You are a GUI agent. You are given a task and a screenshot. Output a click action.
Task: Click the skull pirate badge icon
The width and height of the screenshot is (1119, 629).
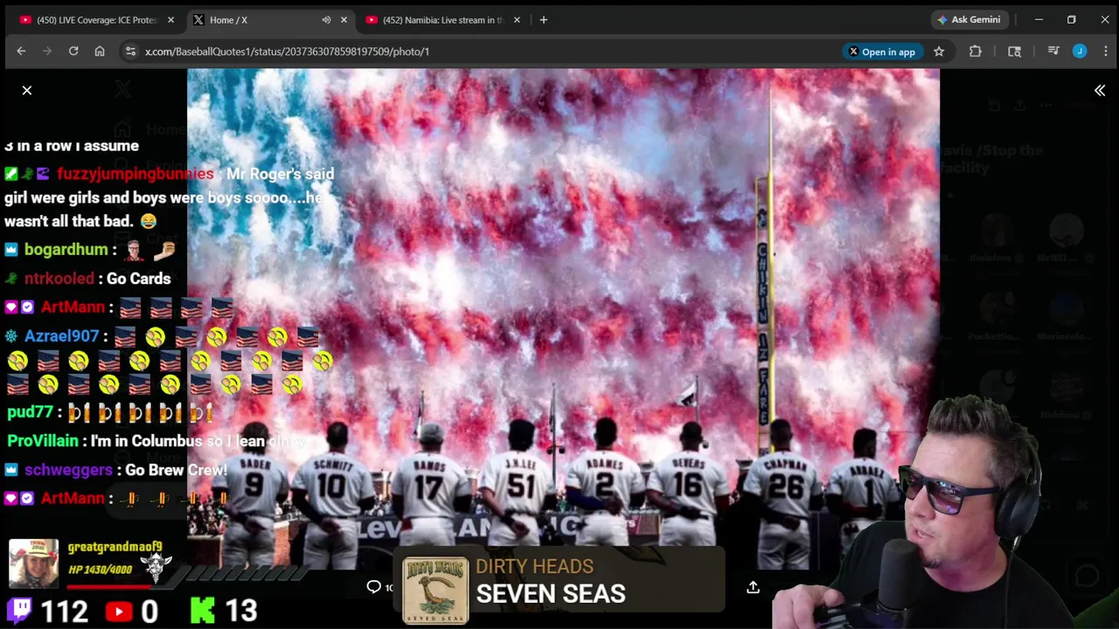(156, 568)
